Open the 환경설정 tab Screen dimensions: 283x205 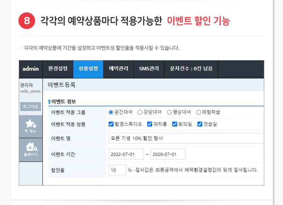click(x=58, y=69)
